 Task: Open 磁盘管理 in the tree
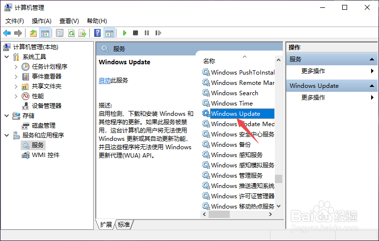point(44,126)
